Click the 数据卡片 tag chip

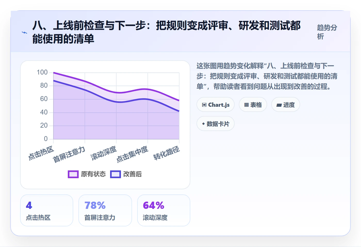click(216, 124)
